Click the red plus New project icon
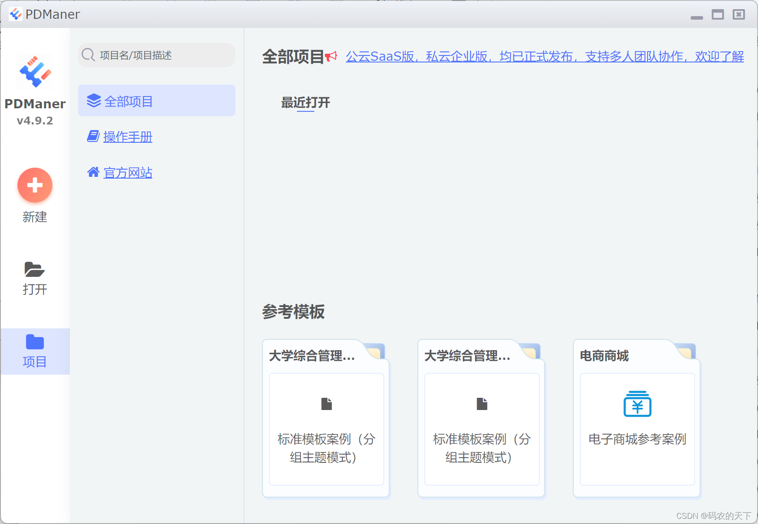This screenshot has height=524, width=758. (35, 185)
